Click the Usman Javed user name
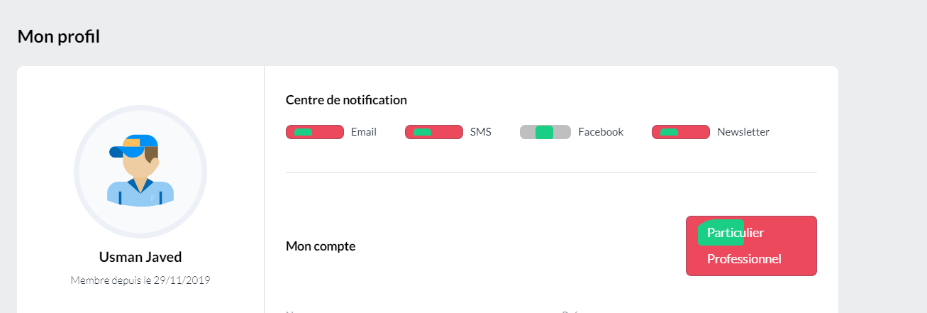The image size is (927, 313). point(140,257)
